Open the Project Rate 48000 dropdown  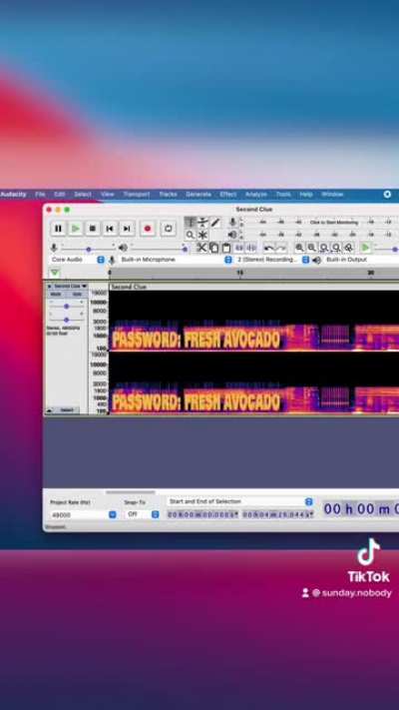tap(83, 515)
